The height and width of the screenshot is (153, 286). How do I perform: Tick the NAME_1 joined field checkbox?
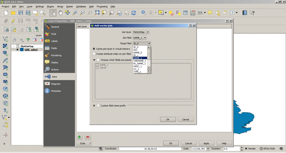pyautogui.click(x=97, y=65)
